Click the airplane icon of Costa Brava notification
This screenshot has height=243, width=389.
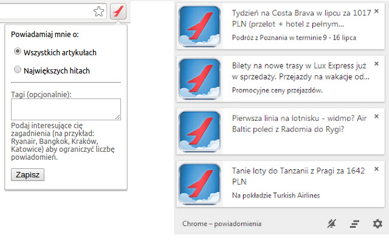200,26
